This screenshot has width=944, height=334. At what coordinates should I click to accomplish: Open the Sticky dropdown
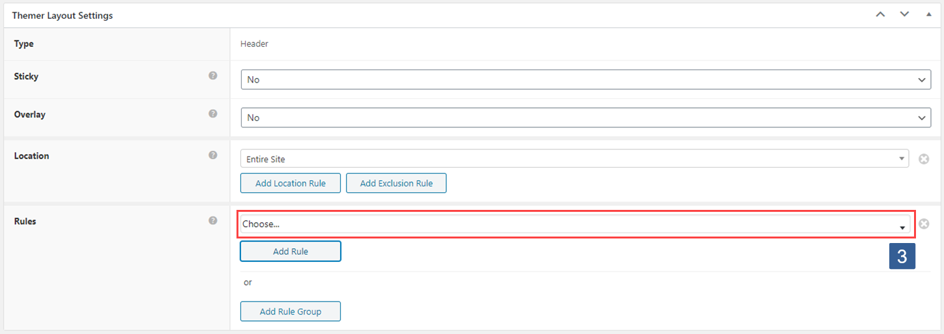[x=585, y=79]
